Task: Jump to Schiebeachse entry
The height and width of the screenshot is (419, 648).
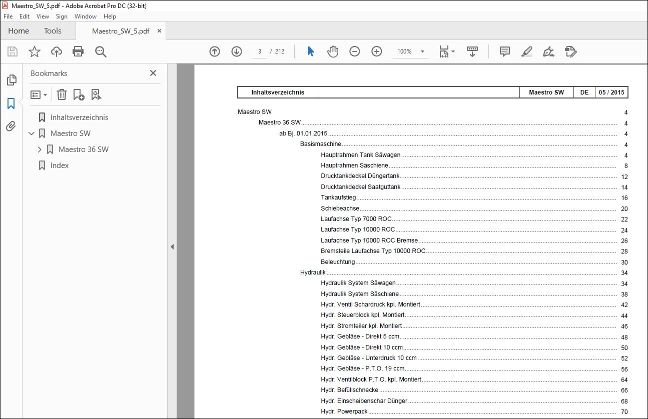Action: click(x=340, y=208)
